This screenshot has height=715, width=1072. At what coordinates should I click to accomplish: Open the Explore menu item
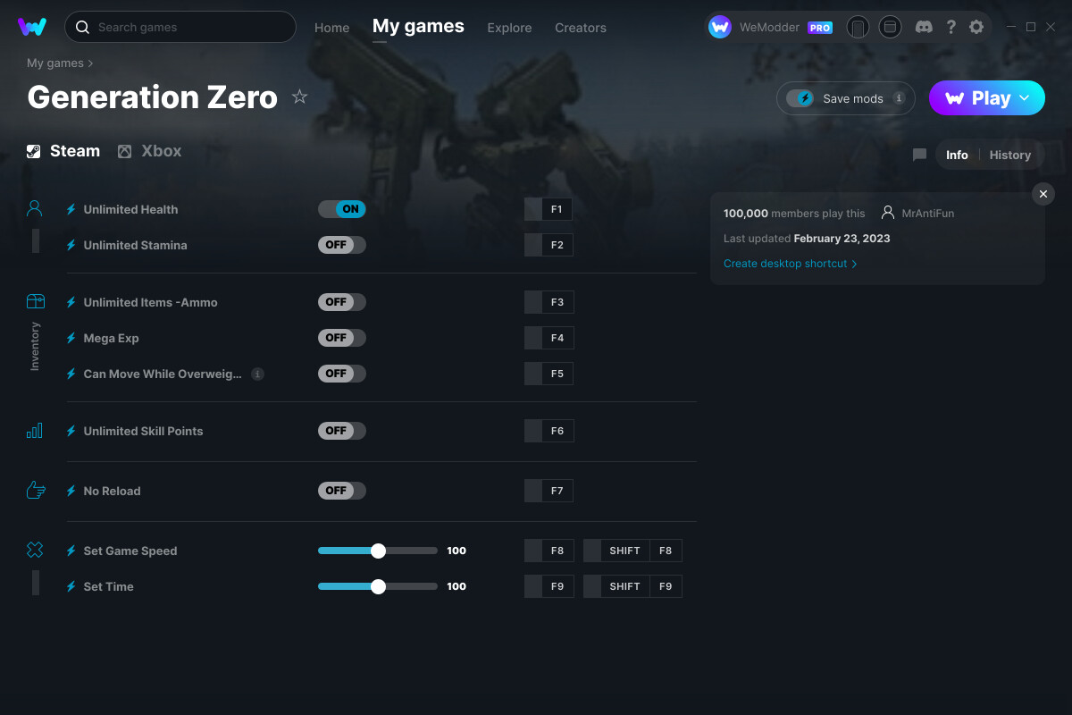(509, 27)
